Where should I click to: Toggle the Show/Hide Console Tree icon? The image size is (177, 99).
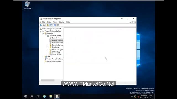click(x=51, y=25)
